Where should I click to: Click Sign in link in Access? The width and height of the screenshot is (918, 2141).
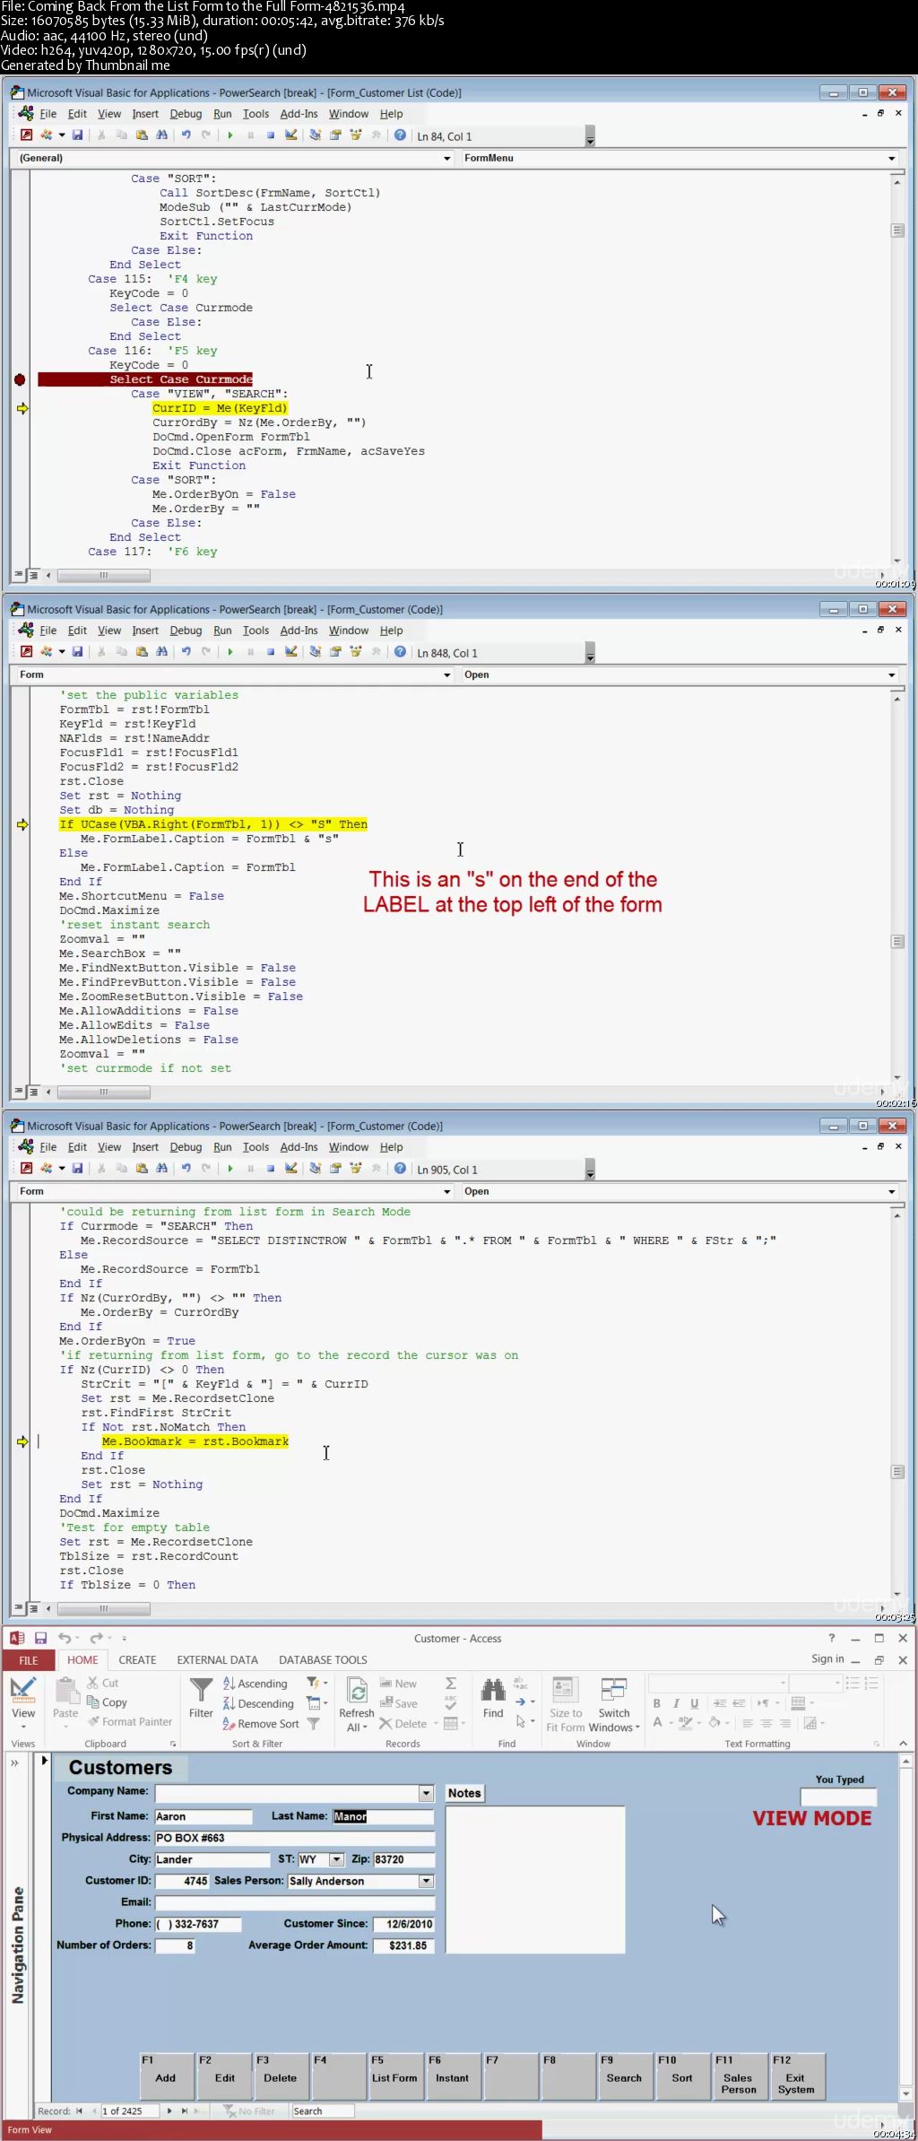click(x=827, y=1659)
